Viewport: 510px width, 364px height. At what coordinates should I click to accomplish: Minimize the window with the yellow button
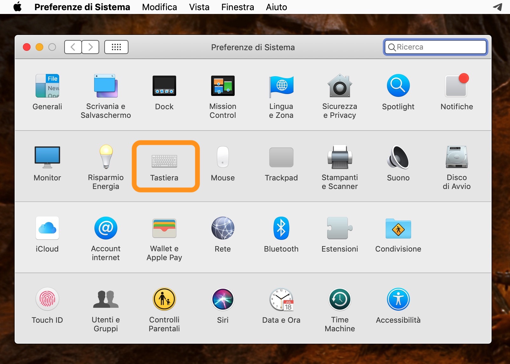coord(39,47)
